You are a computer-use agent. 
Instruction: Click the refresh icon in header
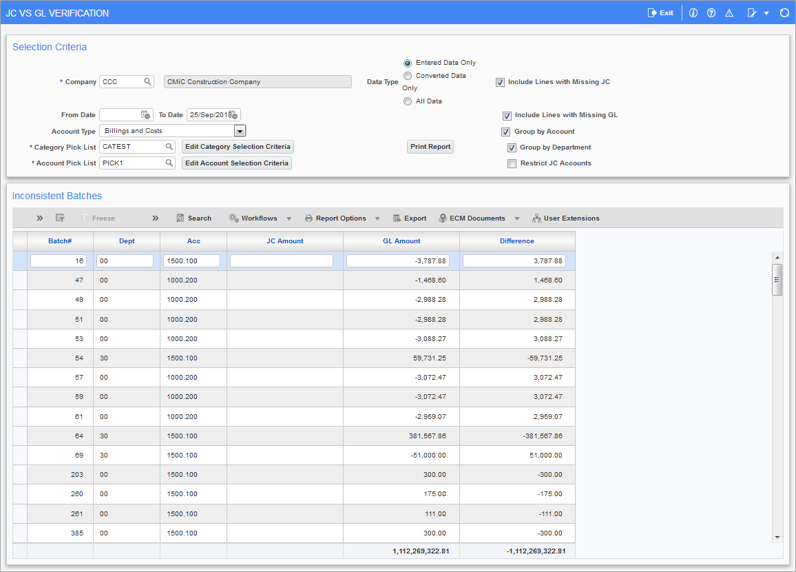click(x=784, y=12)
